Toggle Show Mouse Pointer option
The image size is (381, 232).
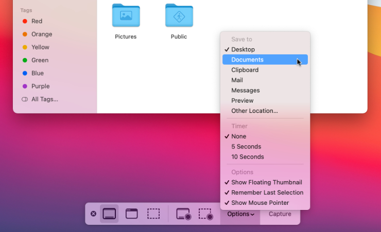tap(265, 203)
